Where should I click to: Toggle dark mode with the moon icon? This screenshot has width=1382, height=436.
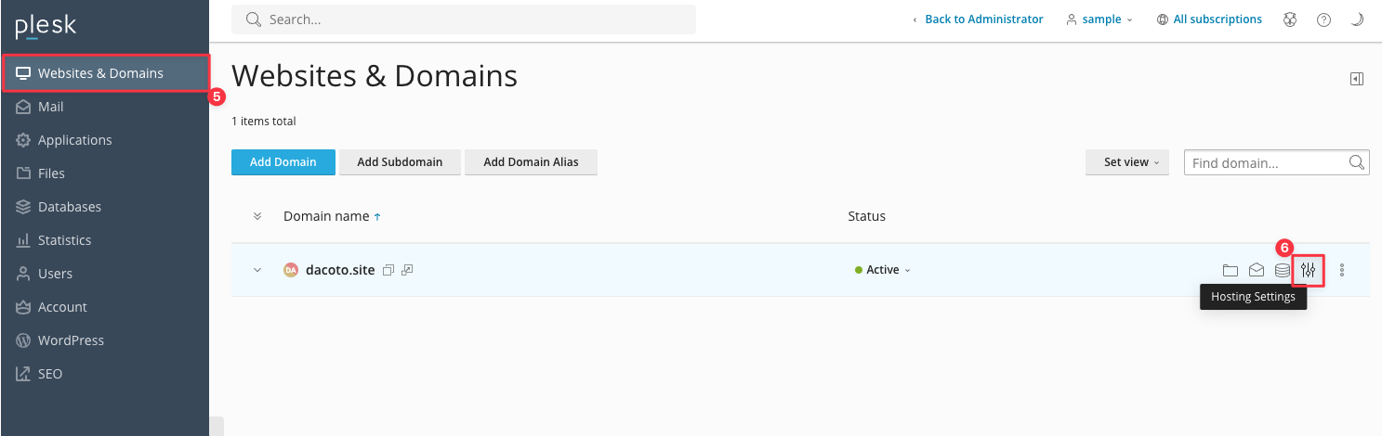(1357, 19)
